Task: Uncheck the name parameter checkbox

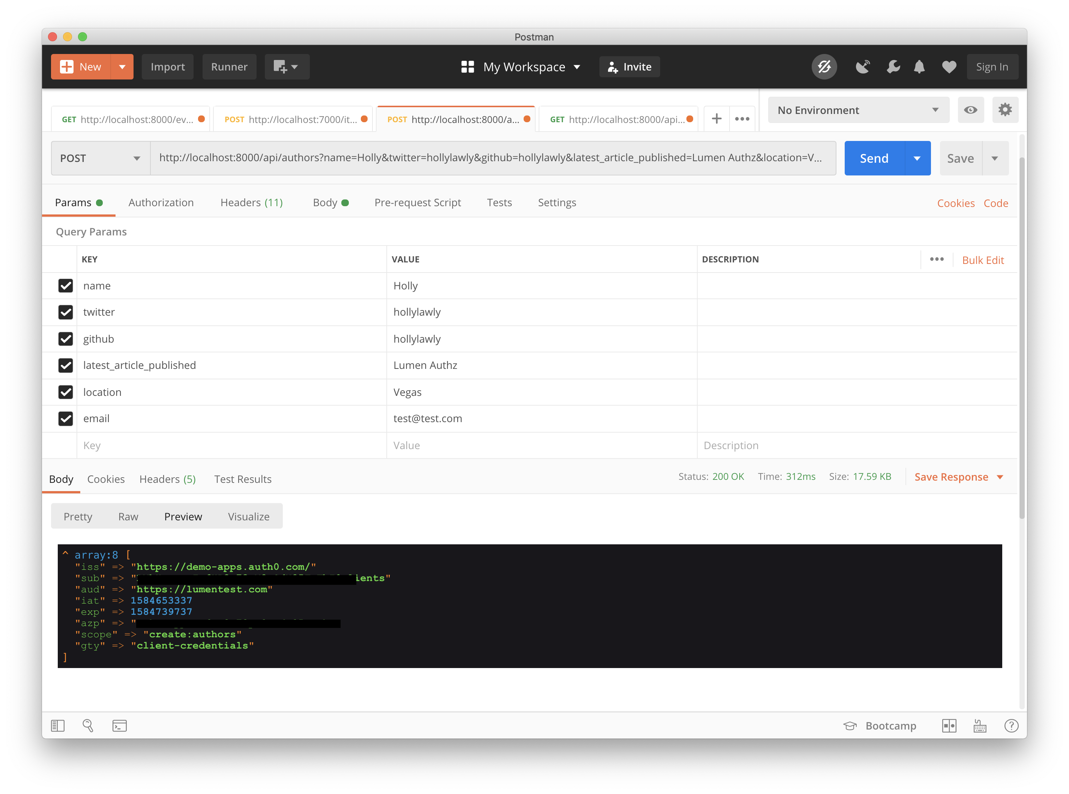Action: click(65, 286)
